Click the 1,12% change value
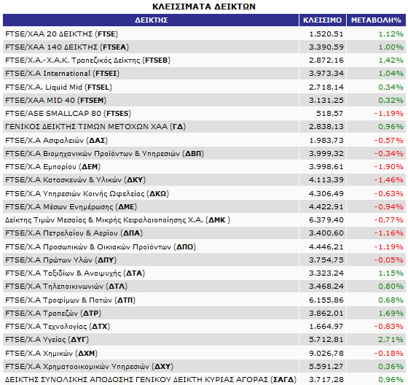 (391, 34)
